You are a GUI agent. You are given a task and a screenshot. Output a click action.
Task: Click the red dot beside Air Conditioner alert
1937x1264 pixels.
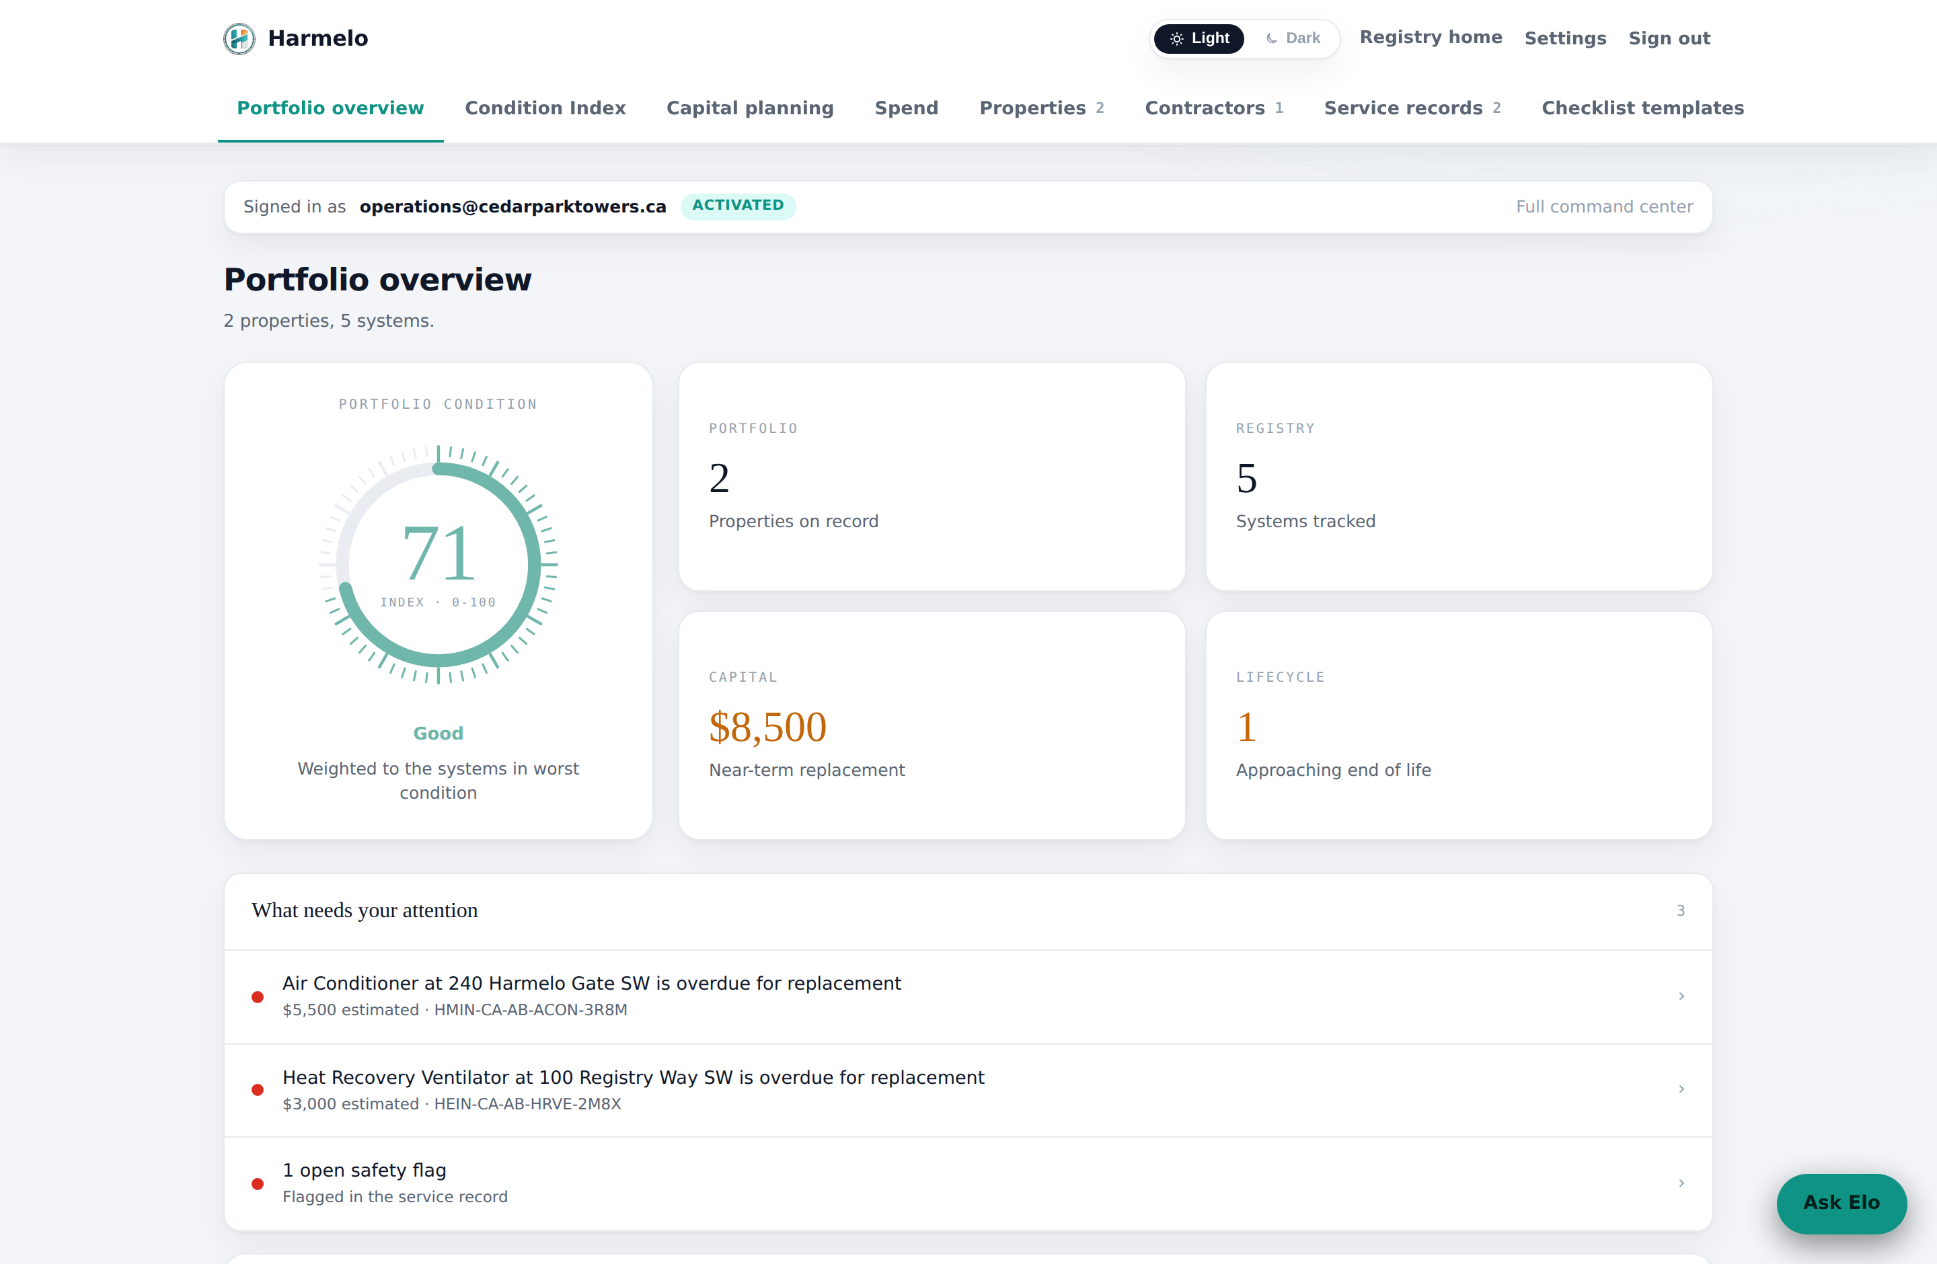tap(257, 996)
